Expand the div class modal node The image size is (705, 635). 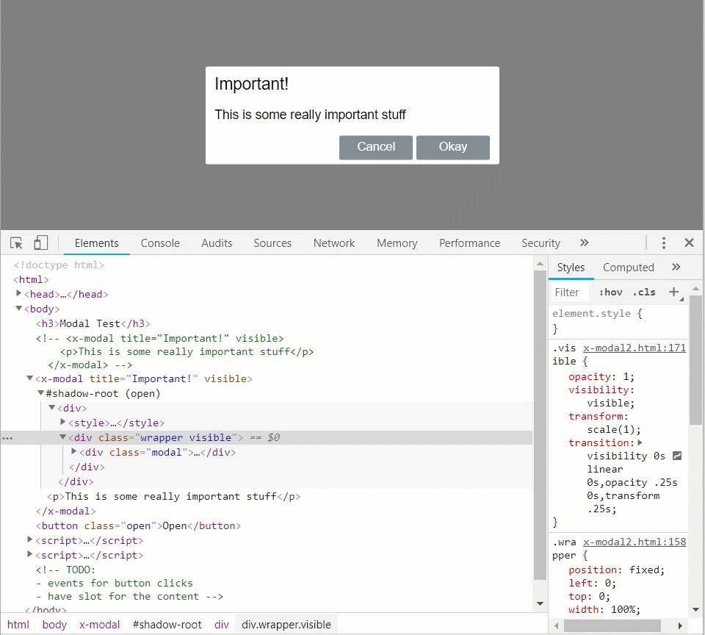(x=74, y=452)
